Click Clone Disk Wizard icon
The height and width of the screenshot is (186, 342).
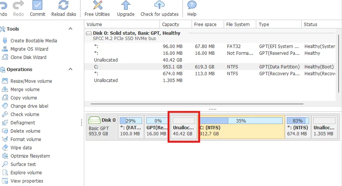(x=5, y=57)
